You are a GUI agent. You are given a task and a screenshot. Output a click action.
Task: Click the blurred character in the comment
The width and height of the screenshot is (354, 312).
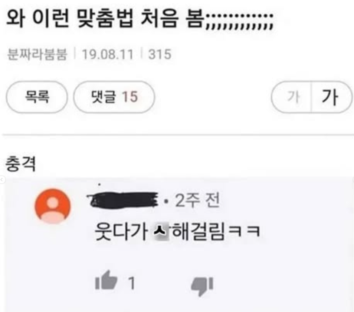(161, 232)
